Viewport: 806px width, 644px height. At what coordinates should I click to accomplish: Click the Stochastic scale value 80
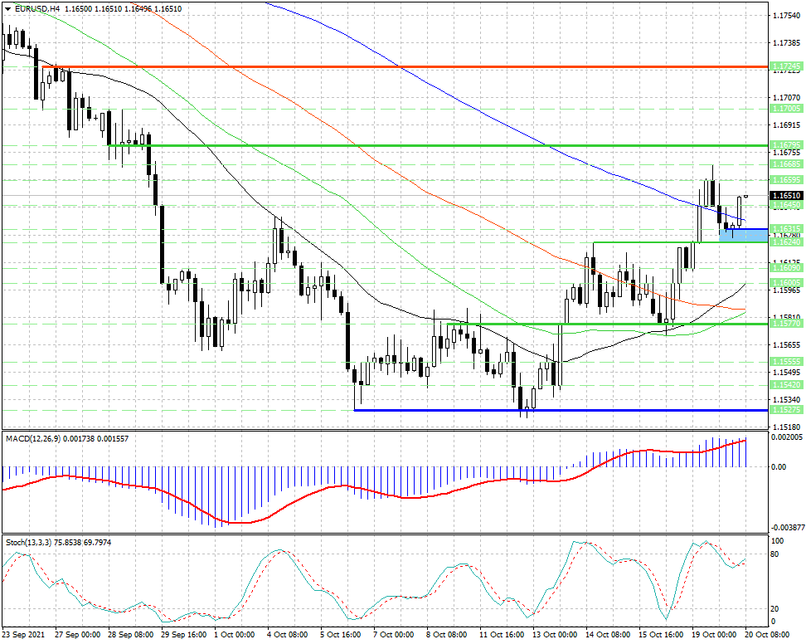pyautogui.click(x=775, y=554)
